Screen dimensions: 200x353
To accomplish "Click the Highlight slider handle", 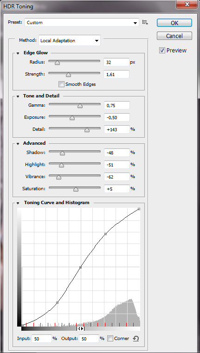I will [x=62, y=165].
